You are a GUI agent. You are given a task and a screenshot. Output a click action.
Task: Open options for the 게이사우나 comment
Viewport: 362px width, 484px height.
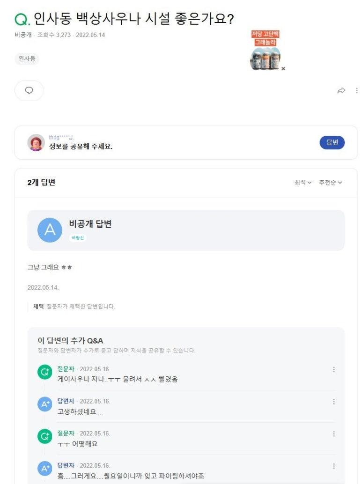333,369
